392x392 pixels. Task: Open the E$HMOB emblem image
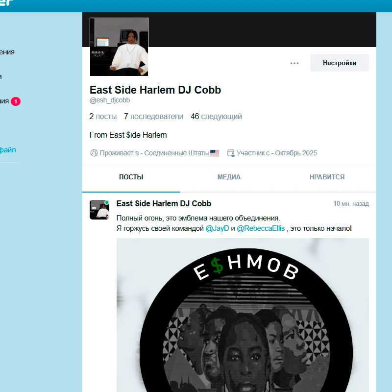(x=243, y=315)
